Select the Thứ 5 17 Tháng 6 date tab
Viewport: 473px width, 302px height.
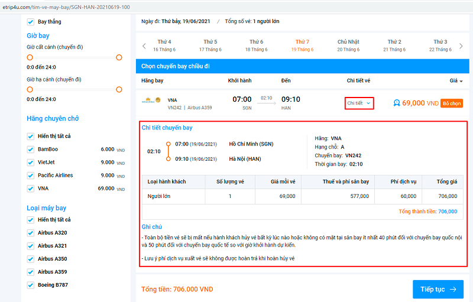tap(210, 46)
